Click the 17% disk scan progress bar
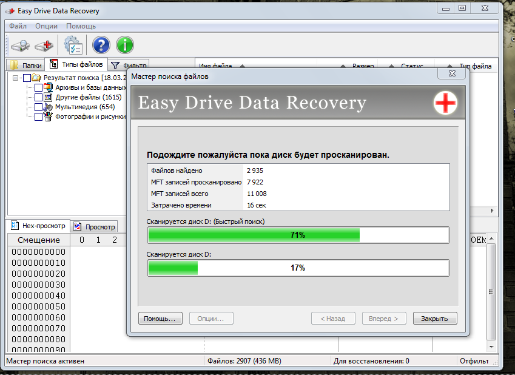Viewport: 515px width, 375px height. 298,268
